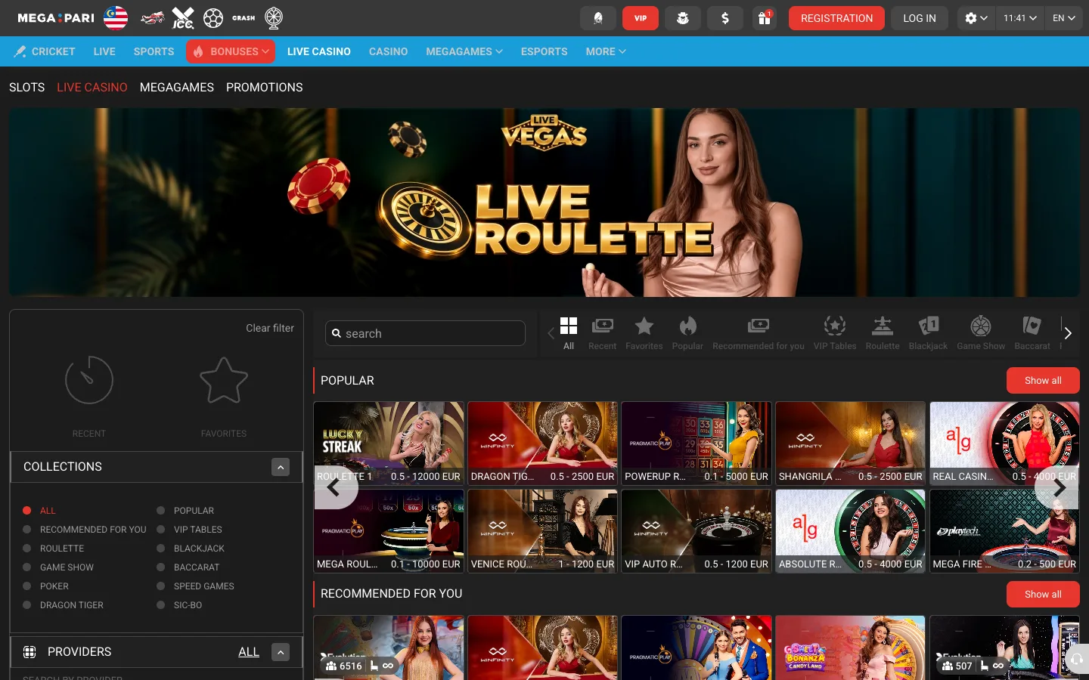Filter by Recent games icon

click(603, 333)
